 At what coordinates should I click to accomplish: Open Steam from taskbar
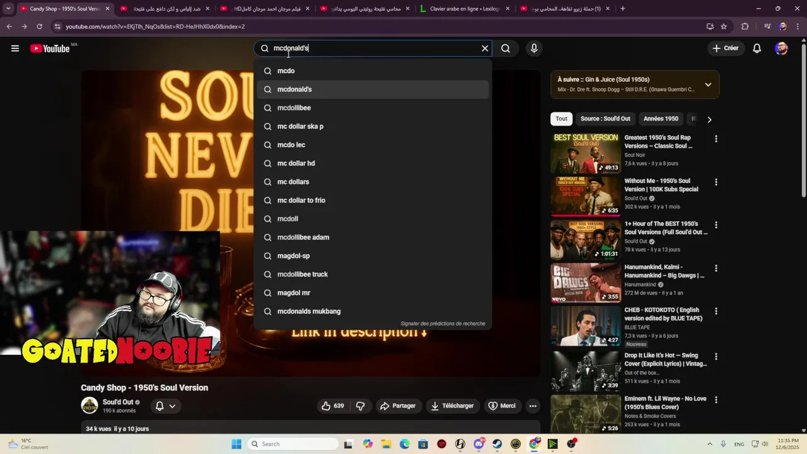click(x=497, y=444)
